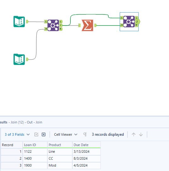
Task: Click R input anchor of first Join
Action: click(x=46, y=29)
